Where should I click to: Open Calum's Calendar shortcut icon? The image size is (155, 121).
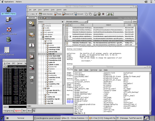coord(32,46)
